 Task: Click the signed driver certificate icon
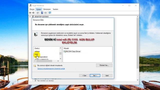coord(35,66)
